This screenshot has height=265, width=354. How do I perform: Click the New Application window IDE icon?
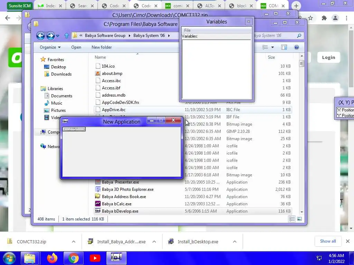(65, 121)
